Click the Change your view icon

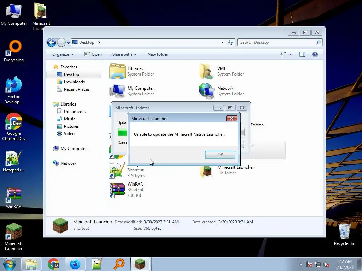tap(283, 54)
